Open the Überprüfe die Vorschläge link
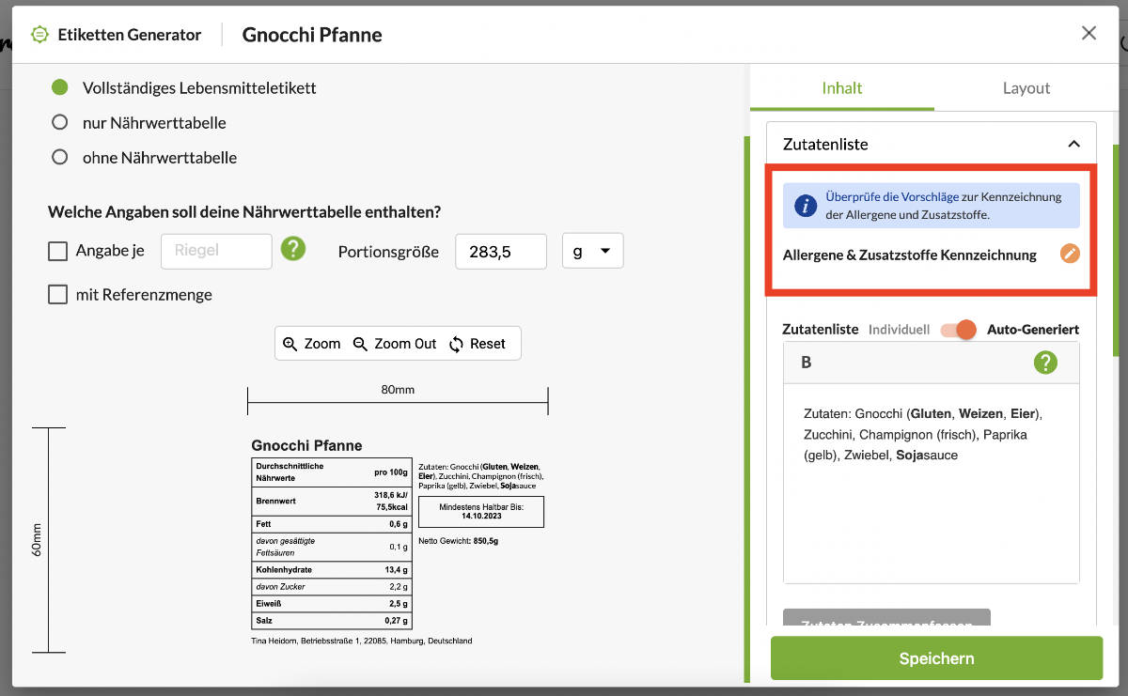This screenshot has width=1128, height=696. pyautogui.click(x=892, y=197)
